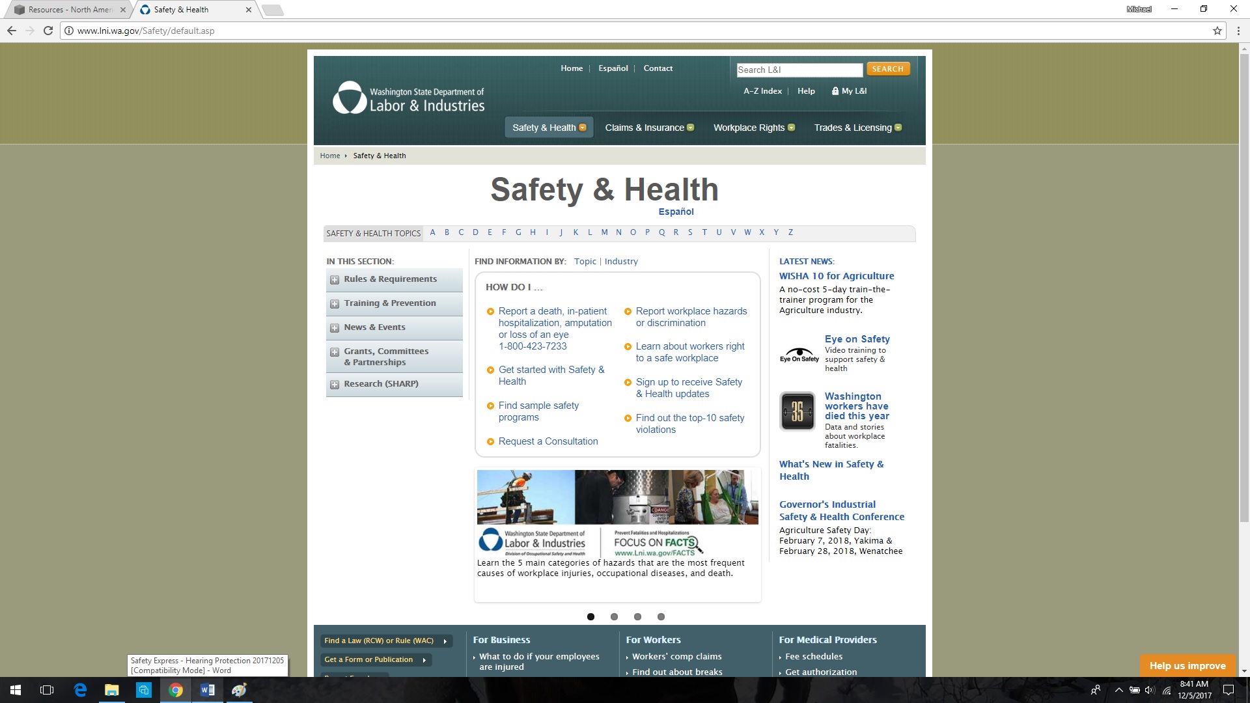The image size is (1250, 703).
Task: Select second carousel slide dot
Action: [x=614, y=616]
